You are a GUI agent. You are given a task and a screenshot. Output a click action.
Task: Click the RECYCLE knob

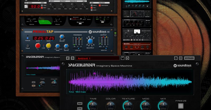[73, 6]
